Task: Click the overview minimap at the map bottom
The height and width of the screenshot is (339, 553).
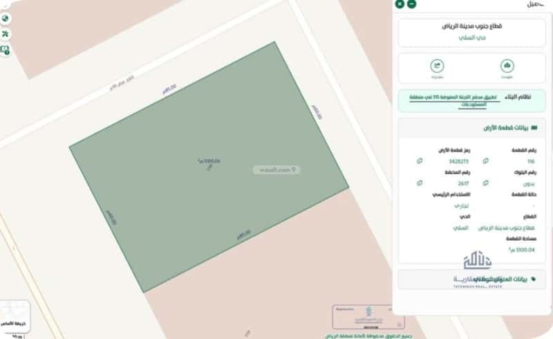Action: coord(368,317)
